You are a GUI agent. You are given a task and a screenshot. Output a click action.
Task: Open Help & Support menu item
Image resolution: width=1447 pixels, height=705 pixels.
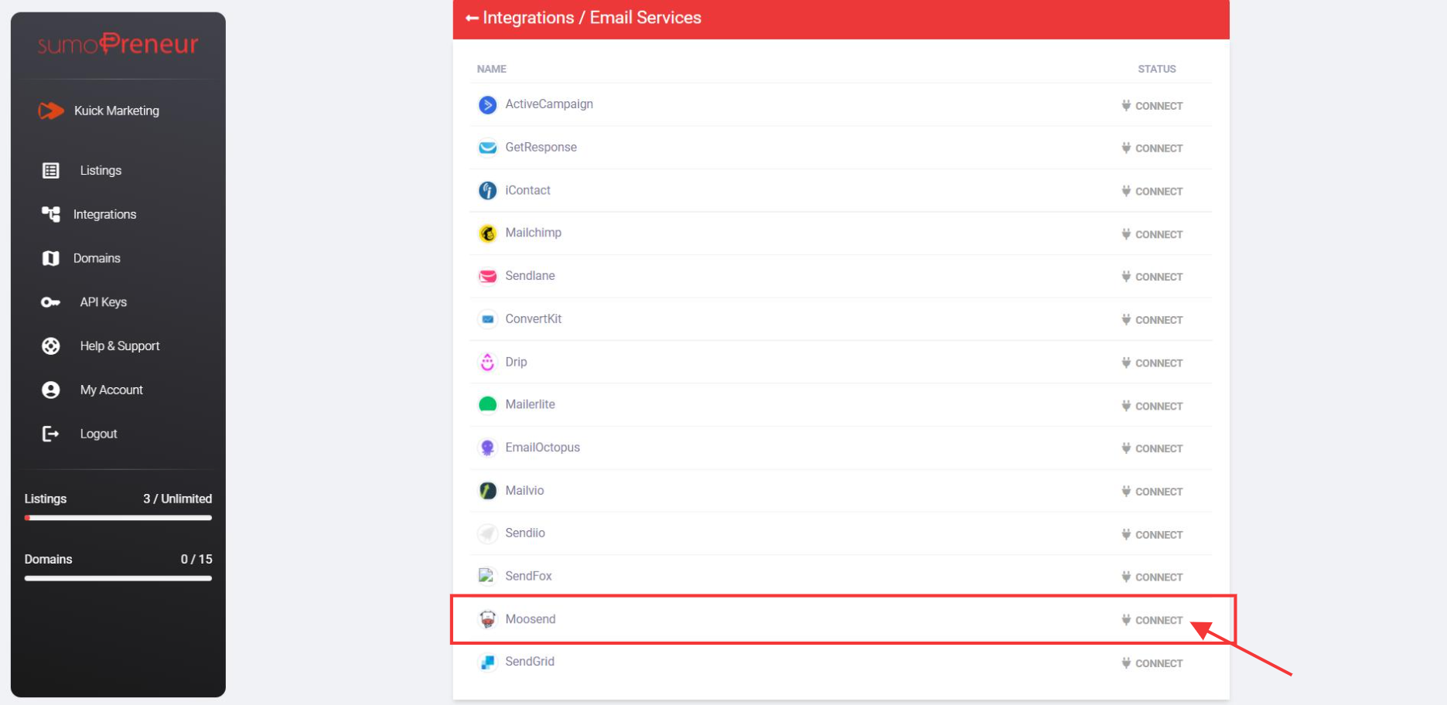[118, 346]
